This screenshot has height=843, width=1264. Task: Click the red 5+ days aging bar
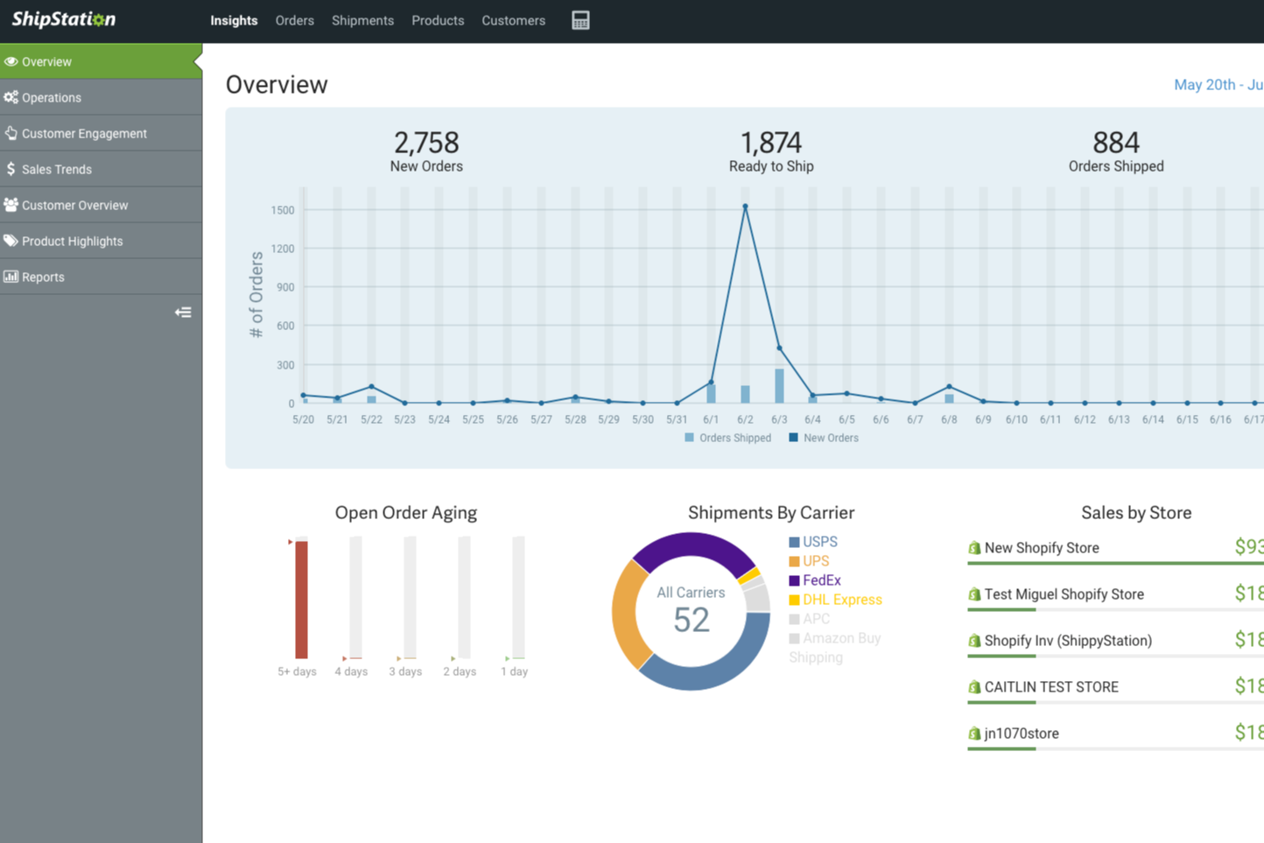(301, 600)
